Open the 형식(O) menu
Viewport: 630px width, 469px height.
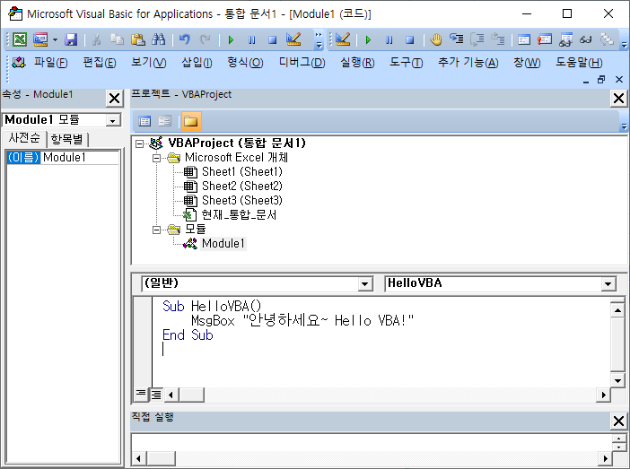[245, 62]
